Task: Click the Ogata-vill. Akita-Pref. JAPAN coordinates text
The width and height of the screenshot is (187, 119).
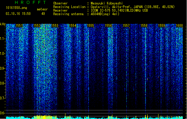Action: coord(133,7)
